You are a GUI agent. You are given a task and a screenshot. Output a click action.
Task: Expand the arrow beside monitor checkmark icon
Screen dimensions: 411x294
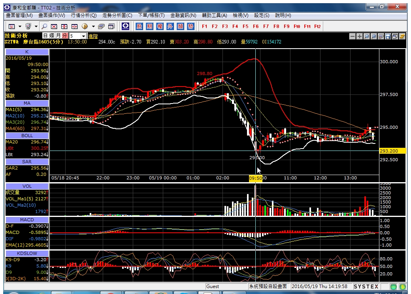click(36, 26)
